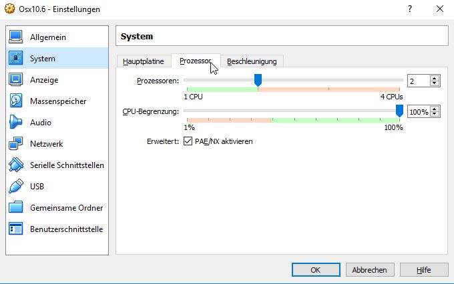Viewport: 454px width, 284px height.
Task: Click the Audio speaker icon
Action: pyautogui.click(x=15, y=122)
